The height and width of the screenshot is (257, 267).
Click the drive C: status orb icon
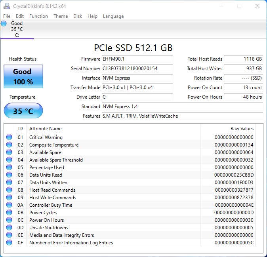pos(4,23)
